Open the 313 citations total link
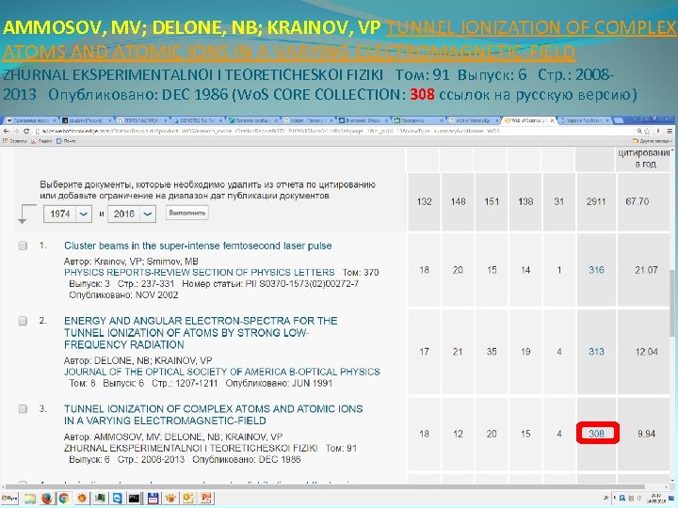The image size is (678, 508). click(x=596, y=352)
